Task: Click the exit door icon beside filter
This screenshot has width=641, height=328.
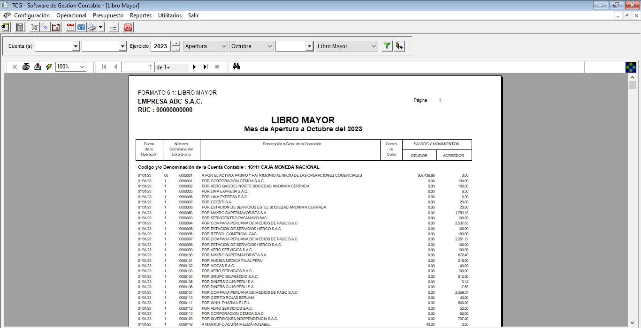Action: pos(399,46)
